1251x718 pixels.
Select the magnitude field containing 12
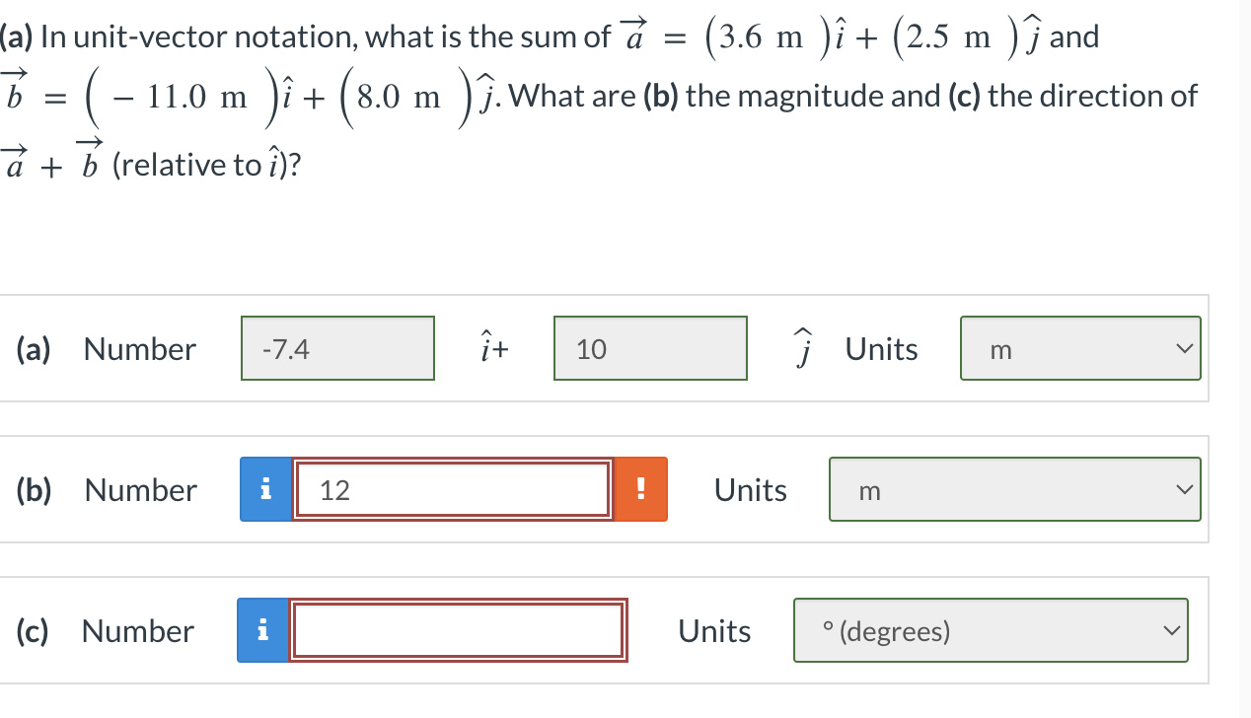coord(452,489)
